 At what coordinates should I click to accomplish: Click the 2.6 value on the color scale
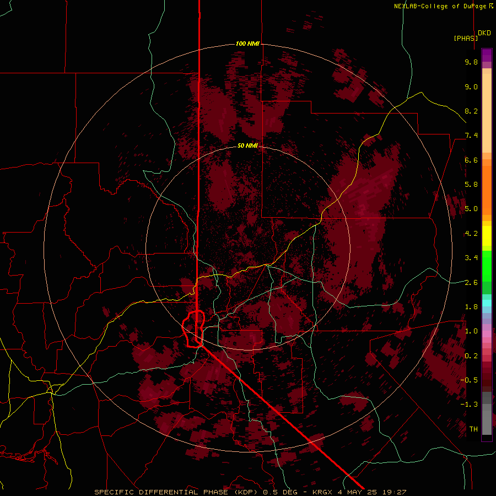click(x=471, y=283)
